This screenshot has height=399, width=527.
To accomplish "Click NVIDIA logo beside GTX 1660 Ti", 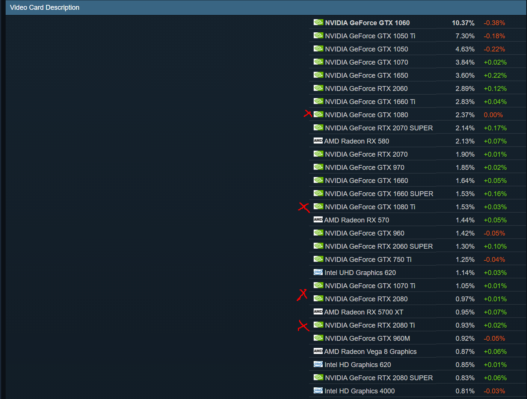I will [319, 101].
